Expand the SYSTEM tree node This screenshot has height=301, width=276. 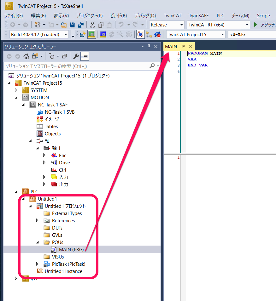pos(16,90)
